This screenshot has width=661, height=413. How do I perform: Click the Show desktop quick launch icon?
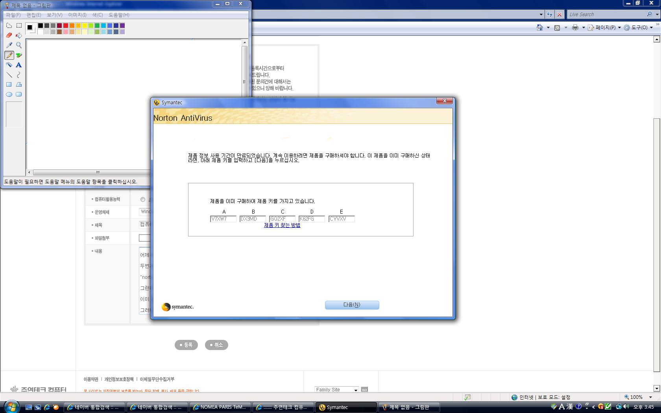(28, 407)
